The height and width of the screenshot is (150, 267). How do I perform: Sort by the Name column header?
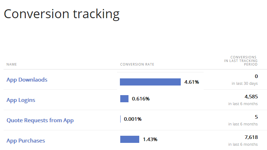point(11,64)
